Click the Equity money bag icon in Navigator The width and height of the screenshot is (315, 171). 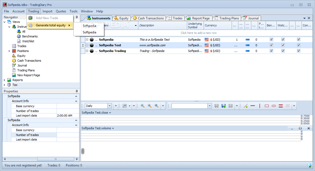14,56
